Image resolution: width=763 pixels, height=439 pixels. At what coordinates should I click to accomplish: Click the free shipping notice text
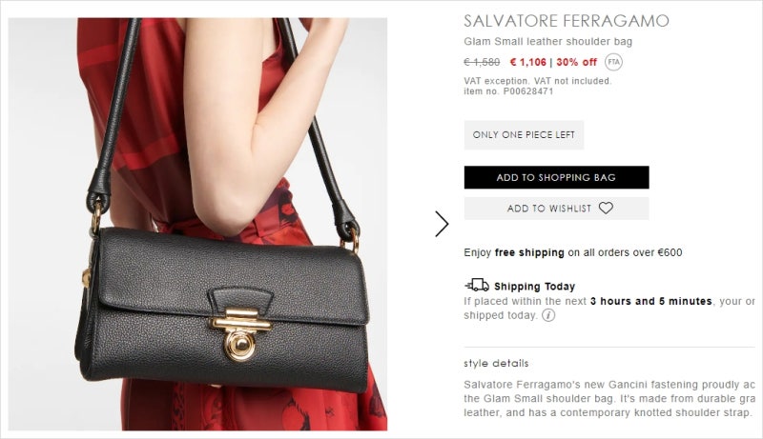click(x=573, y=252)
